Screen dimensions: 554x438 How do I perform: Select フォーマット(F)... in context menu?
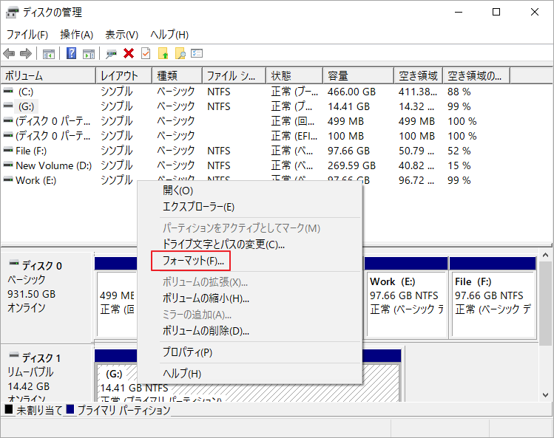[x=249, y=261]
